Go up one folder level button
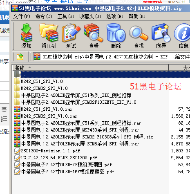The image size is (190, 194). (20, 57)
